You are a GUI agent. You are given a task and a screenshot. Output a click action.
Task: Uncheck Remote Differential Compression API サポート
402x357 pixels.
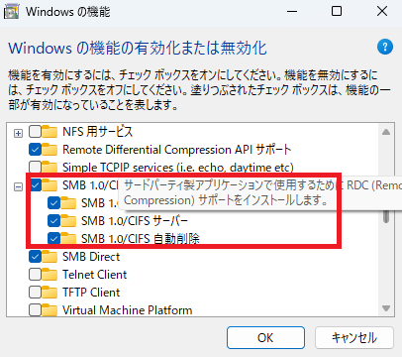click(35, 150)
